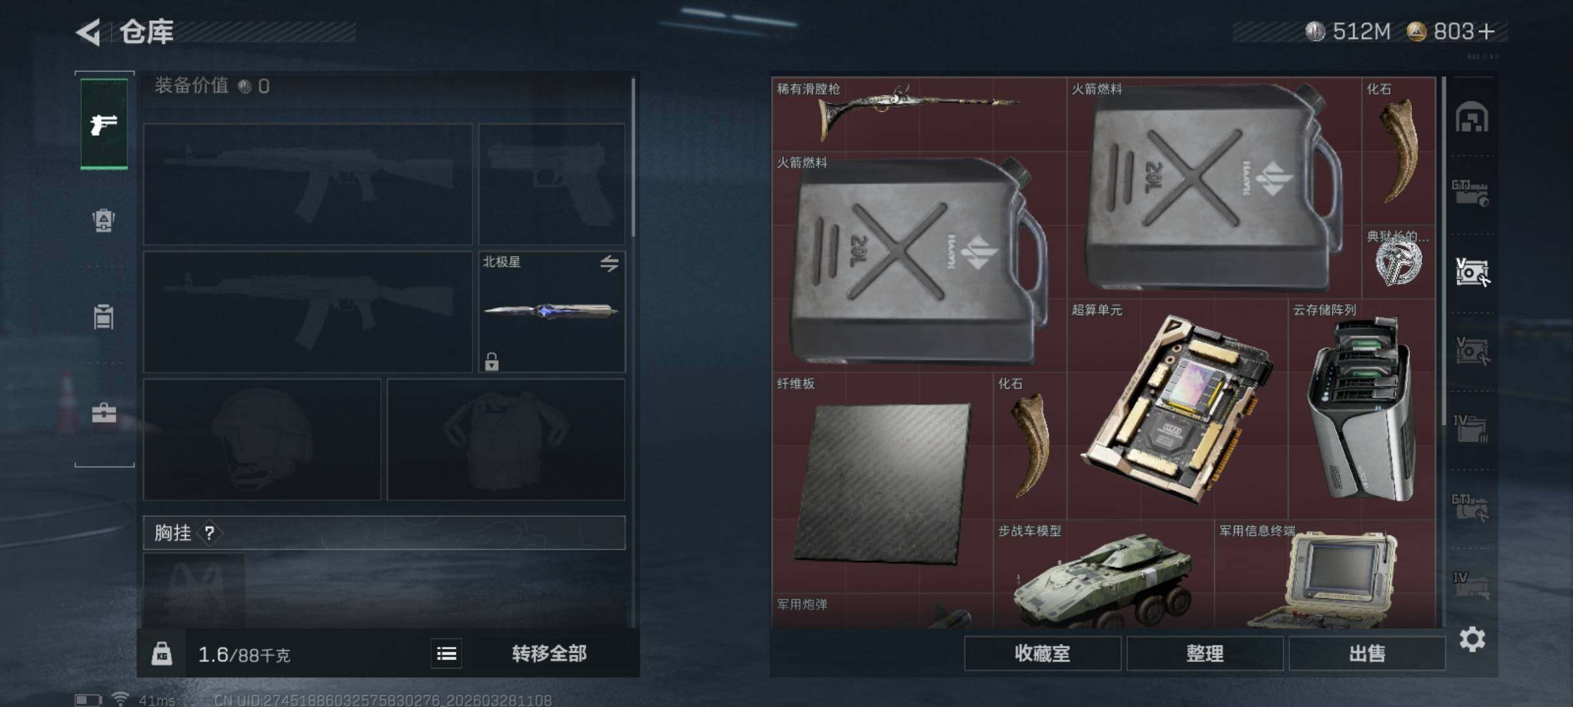1573x707 pixels.
Task: Select the highlighted V-level storage box icon
Action: click(1472, 271)
